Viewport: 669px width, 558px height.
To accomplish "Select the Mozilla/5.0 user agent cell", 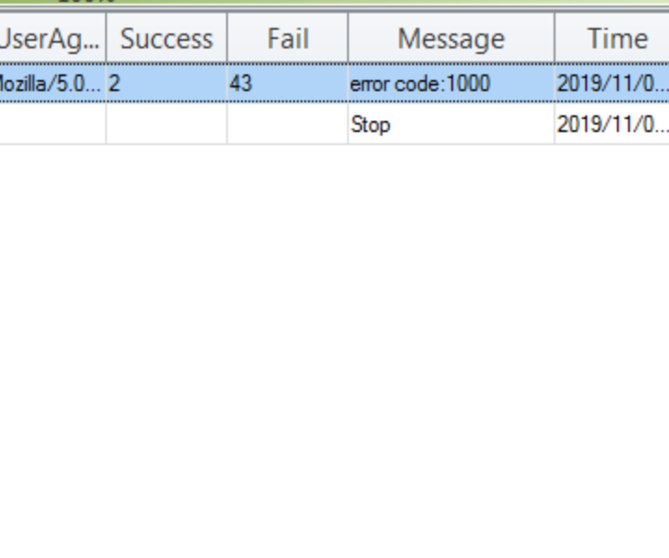I will [51, 84].
